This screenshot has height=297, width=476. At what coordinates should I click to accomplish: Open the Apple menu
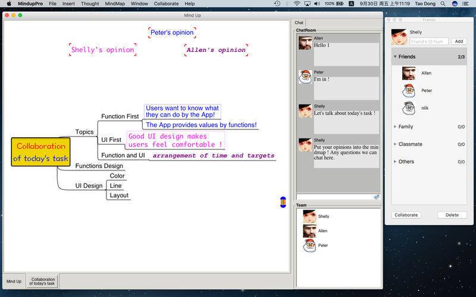point(9,4)
